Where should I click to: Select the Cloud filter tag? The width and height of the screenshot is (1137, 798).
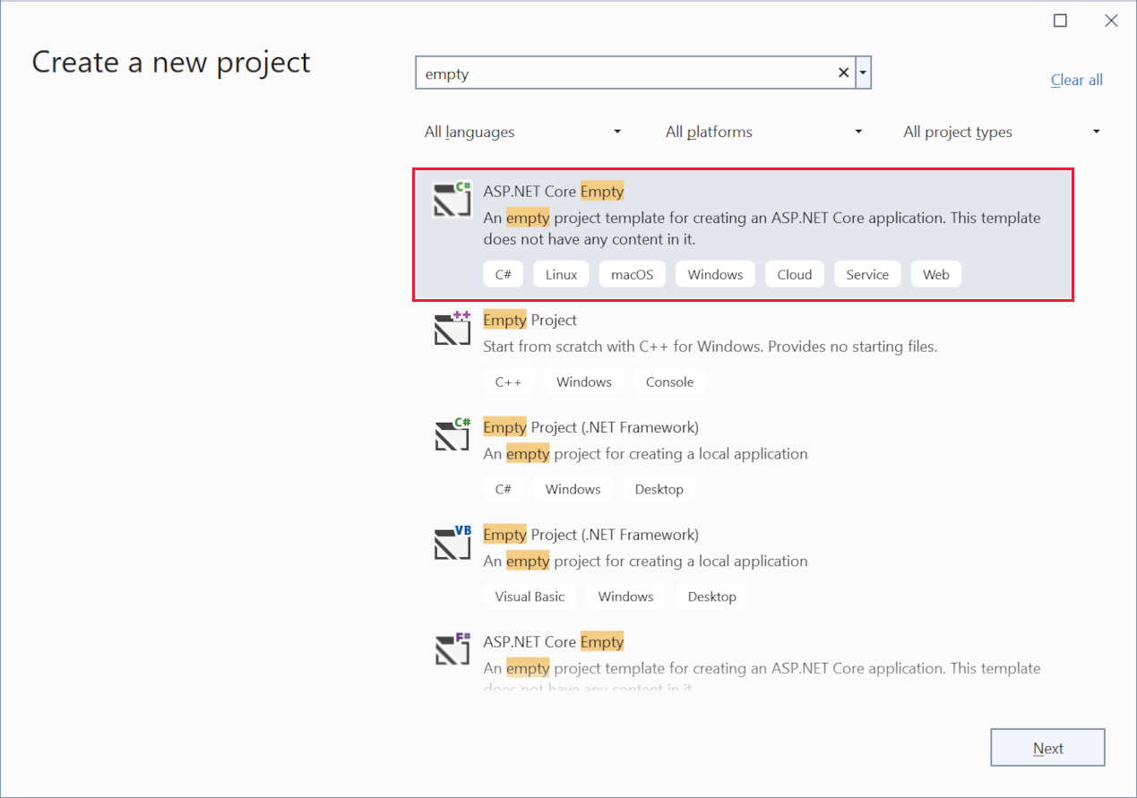point(794,274)
